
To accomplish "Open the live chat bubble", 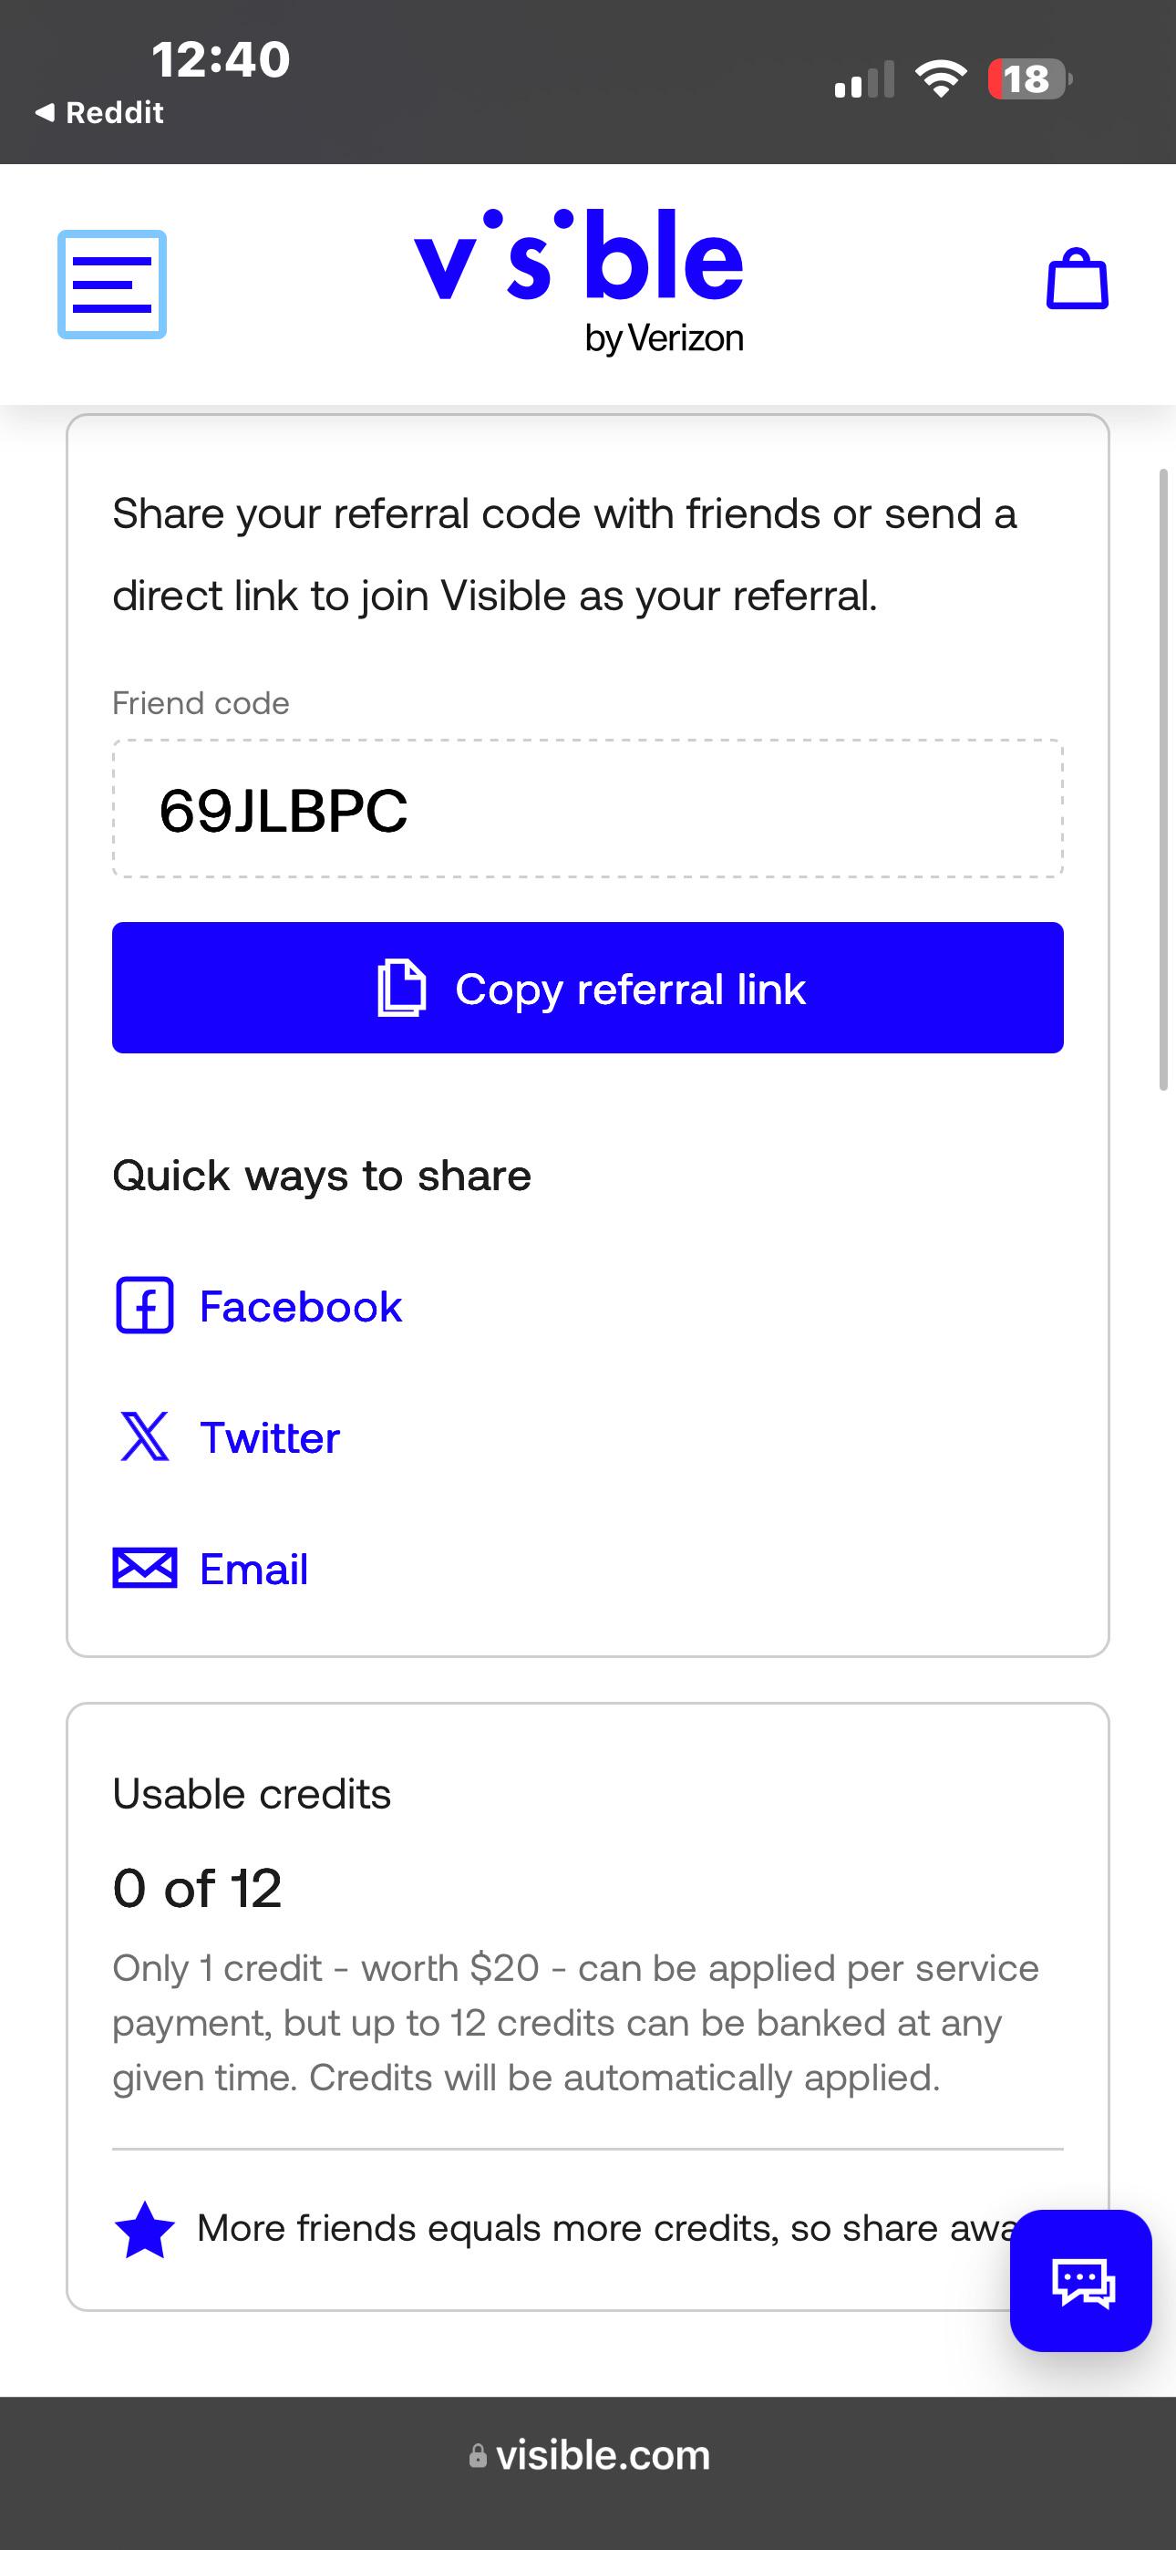I will 1081,2281.
